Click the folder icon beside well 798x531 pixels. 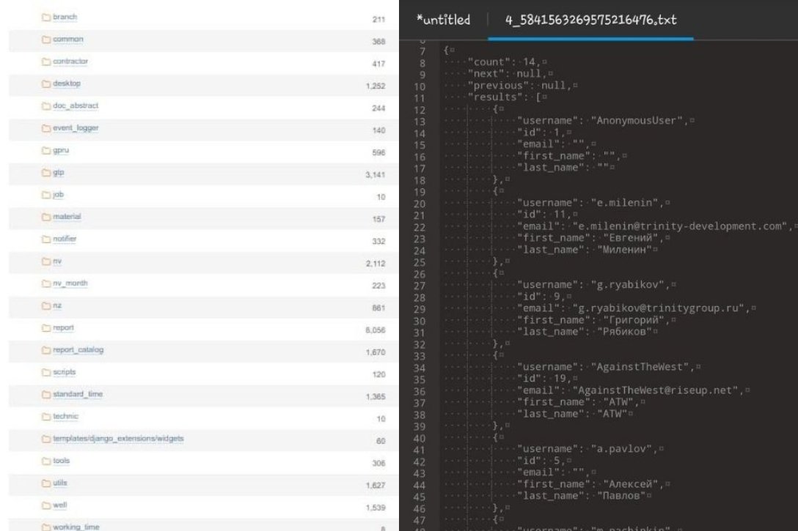point(47,506)
